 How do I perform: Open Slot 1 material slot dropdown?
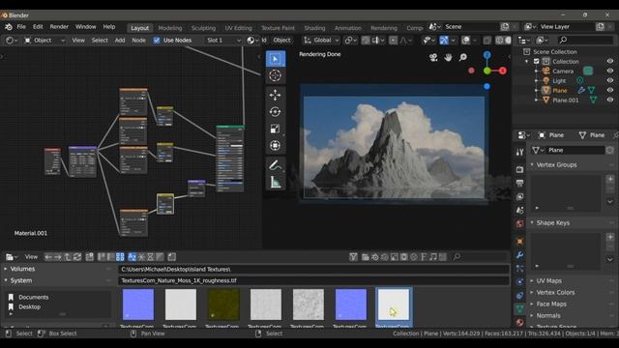[223, 41]
